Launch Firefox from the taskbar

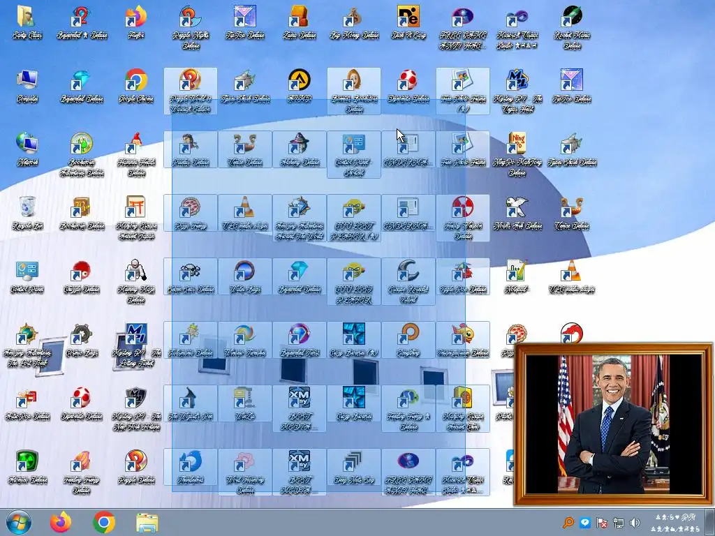click(61, 522)
